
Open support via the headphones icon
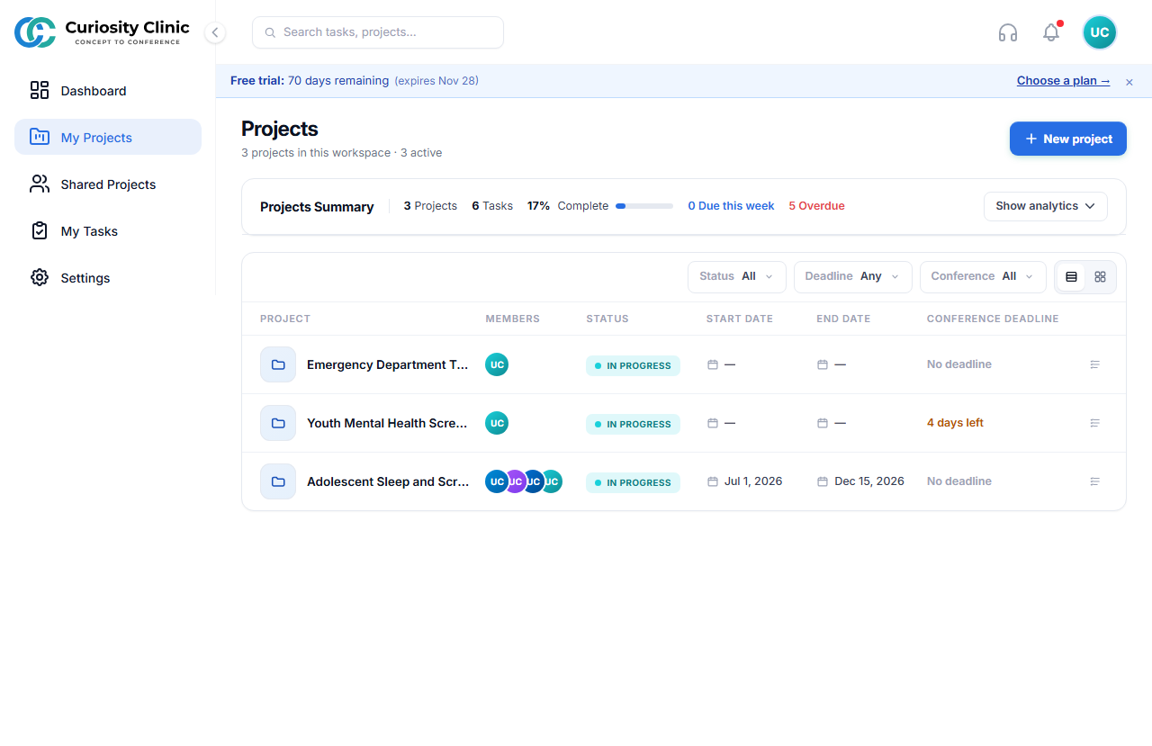(x=1008, y=32)
